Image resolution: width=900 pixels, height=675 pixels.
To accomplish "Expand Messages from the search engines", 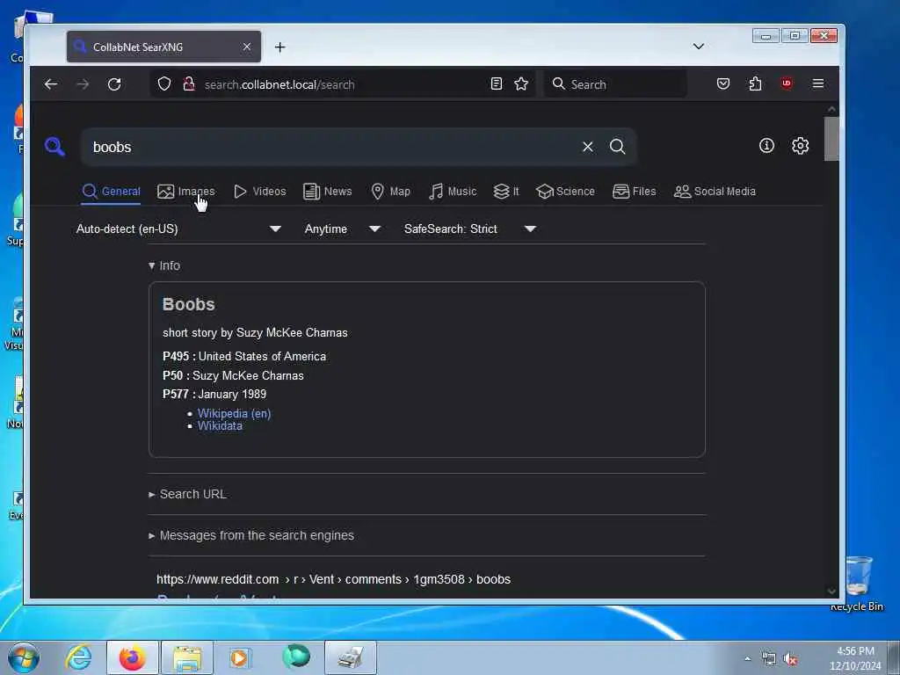I will 251,535.
